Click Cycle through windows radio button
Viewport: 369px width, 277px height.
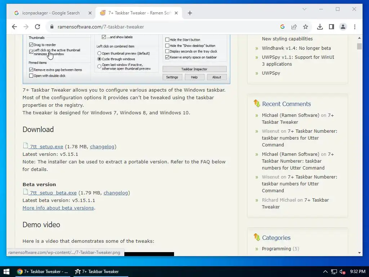pos(99,59)
